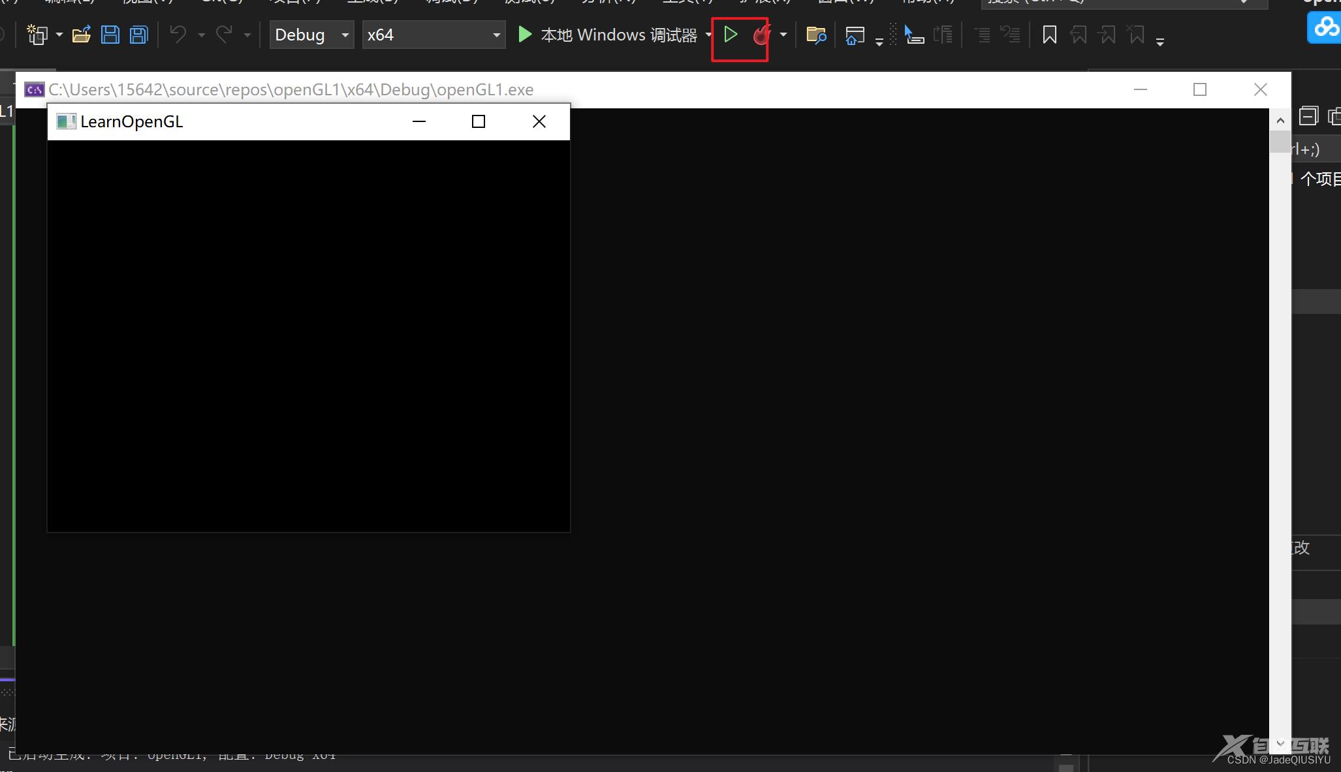The height and width of the screenshot is (772, 1341).
Task: Open Find in Files folder-search icon
Action: coord(816,35)
